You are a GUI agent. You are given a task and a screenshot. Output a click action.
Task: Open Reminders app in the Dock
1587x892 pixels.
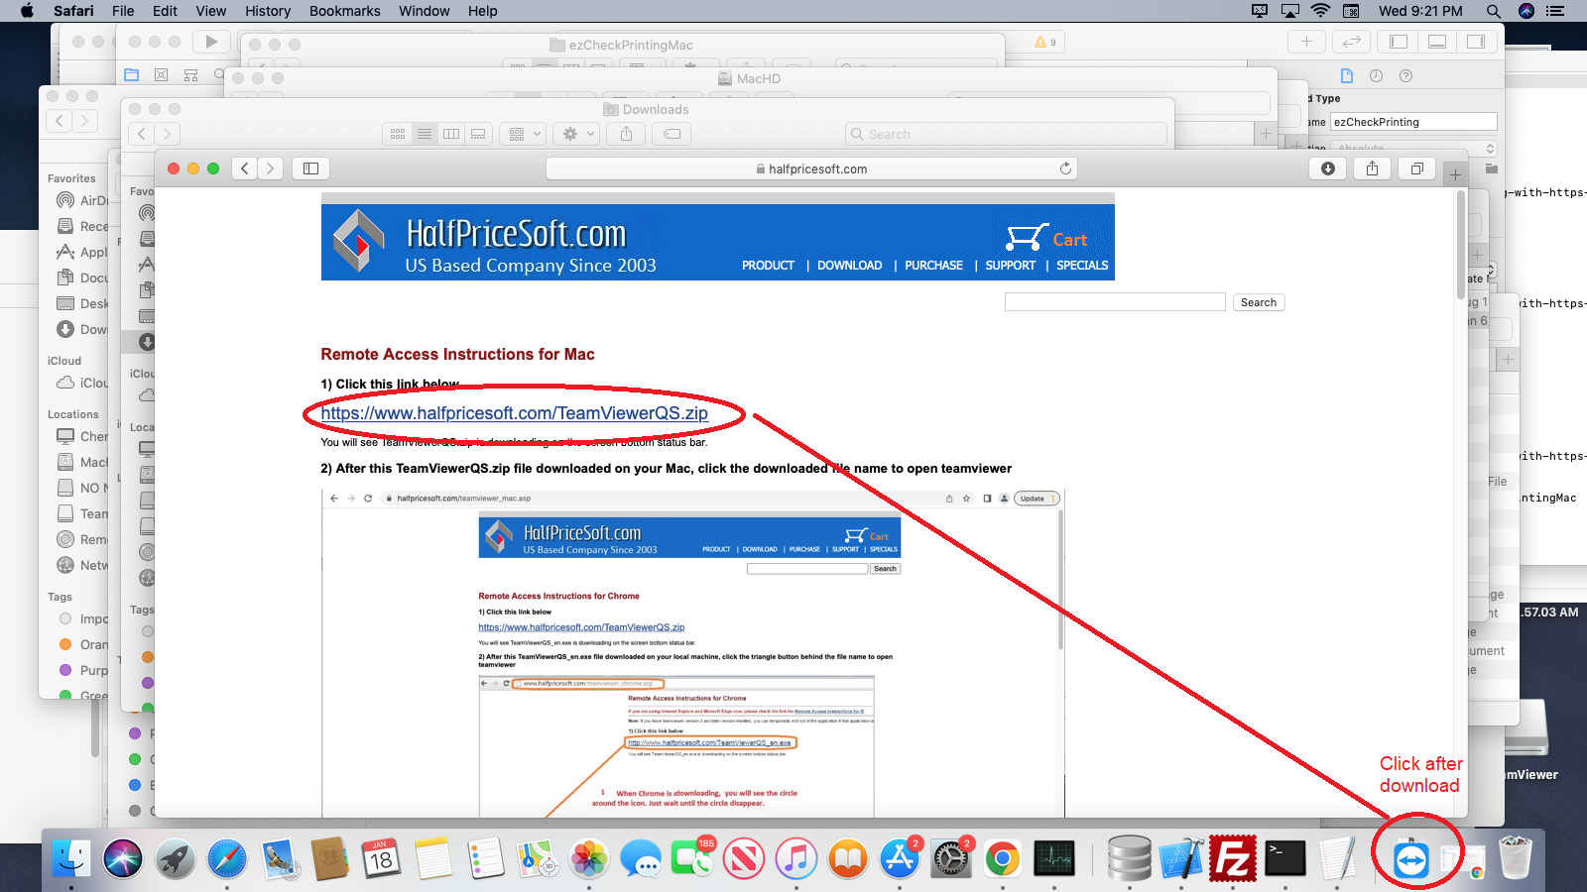click(485, 859)
